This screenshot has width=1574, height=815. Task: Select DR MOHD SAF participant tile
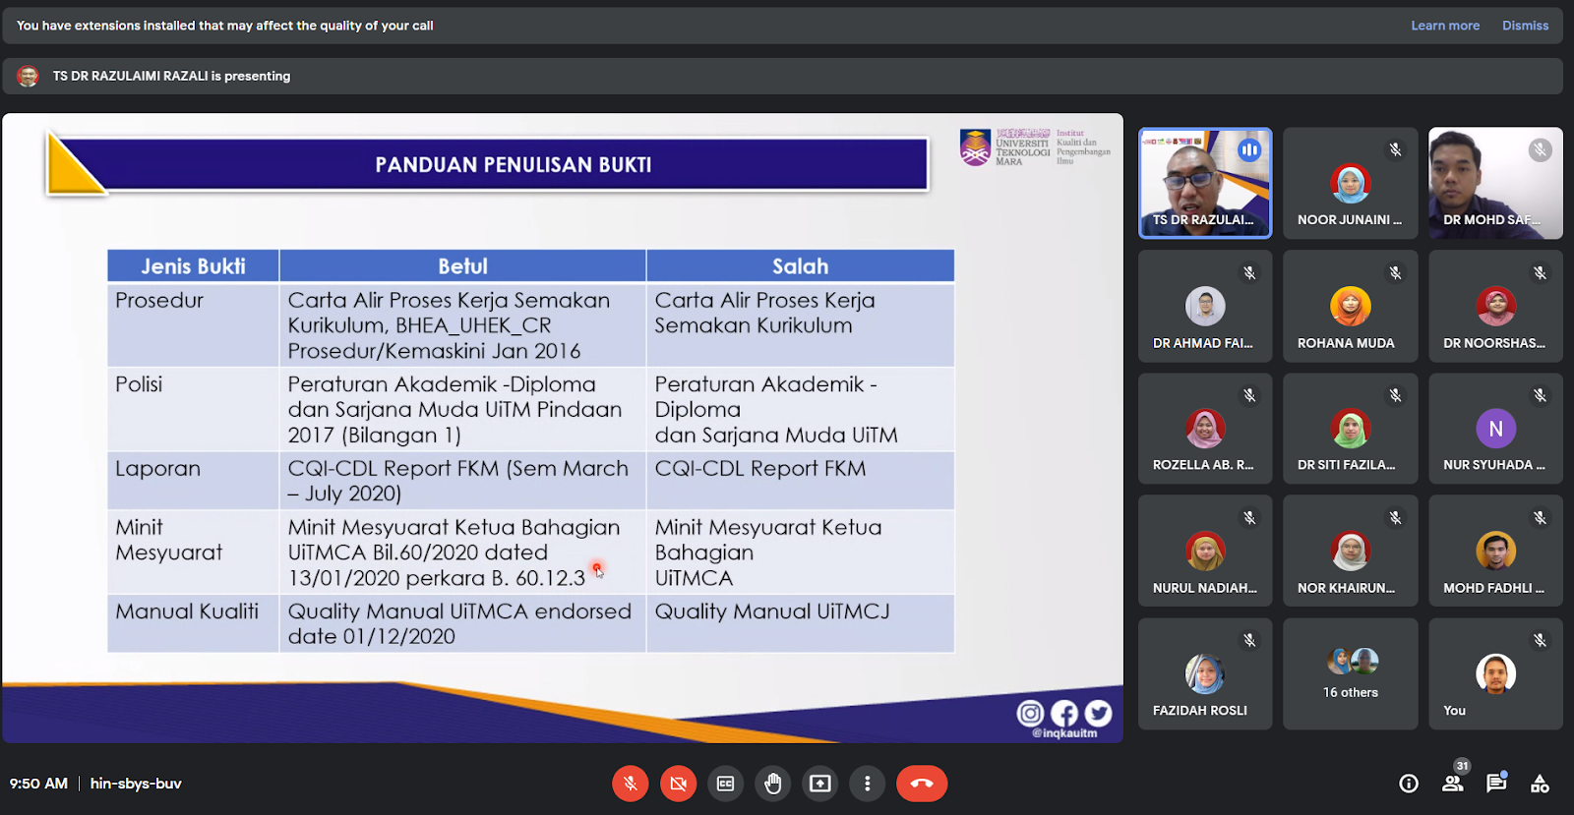pyautogui.click(x=1495, y=183)
